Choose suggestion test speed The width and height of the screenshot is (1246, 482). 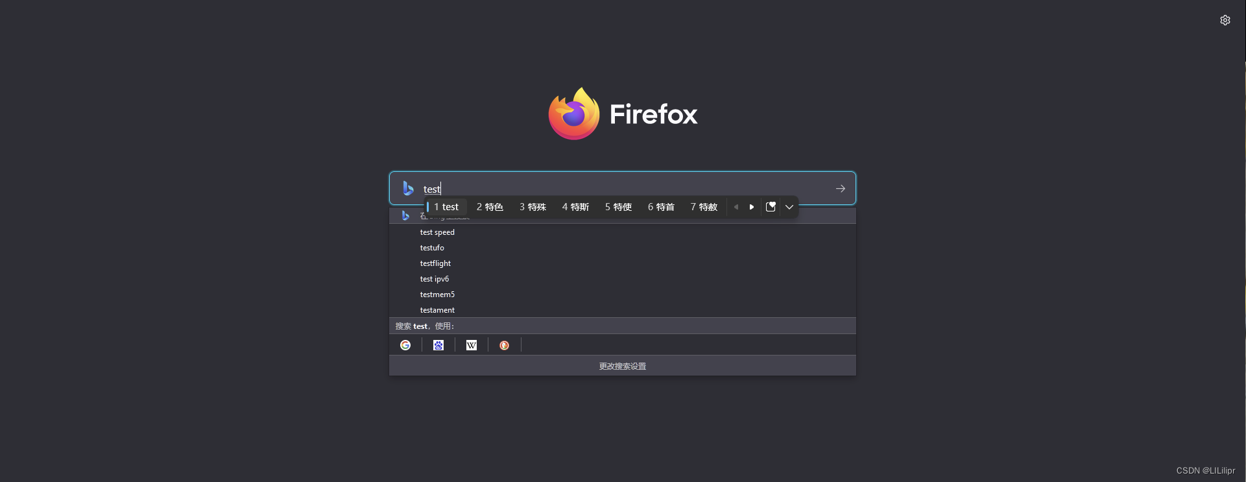click(x=623, y=232)
